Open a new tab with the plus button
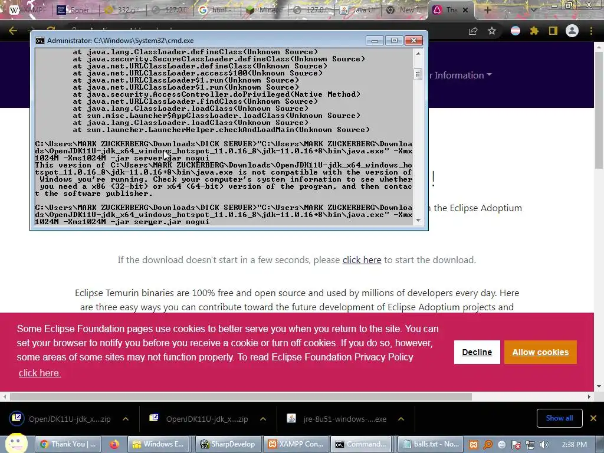Image resolution: width=604 pixels, height=453 pixels. point(487,10)
